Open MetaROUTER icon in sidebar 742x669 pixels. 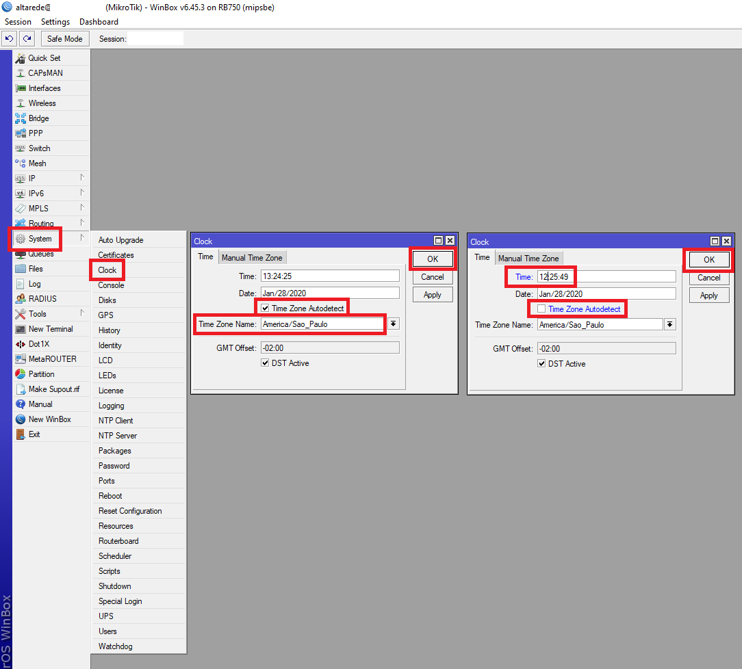coord(21,359)
